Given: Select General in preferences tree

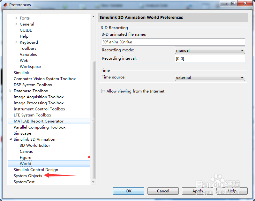Looking at the screenshot, I should coord(27,24).
